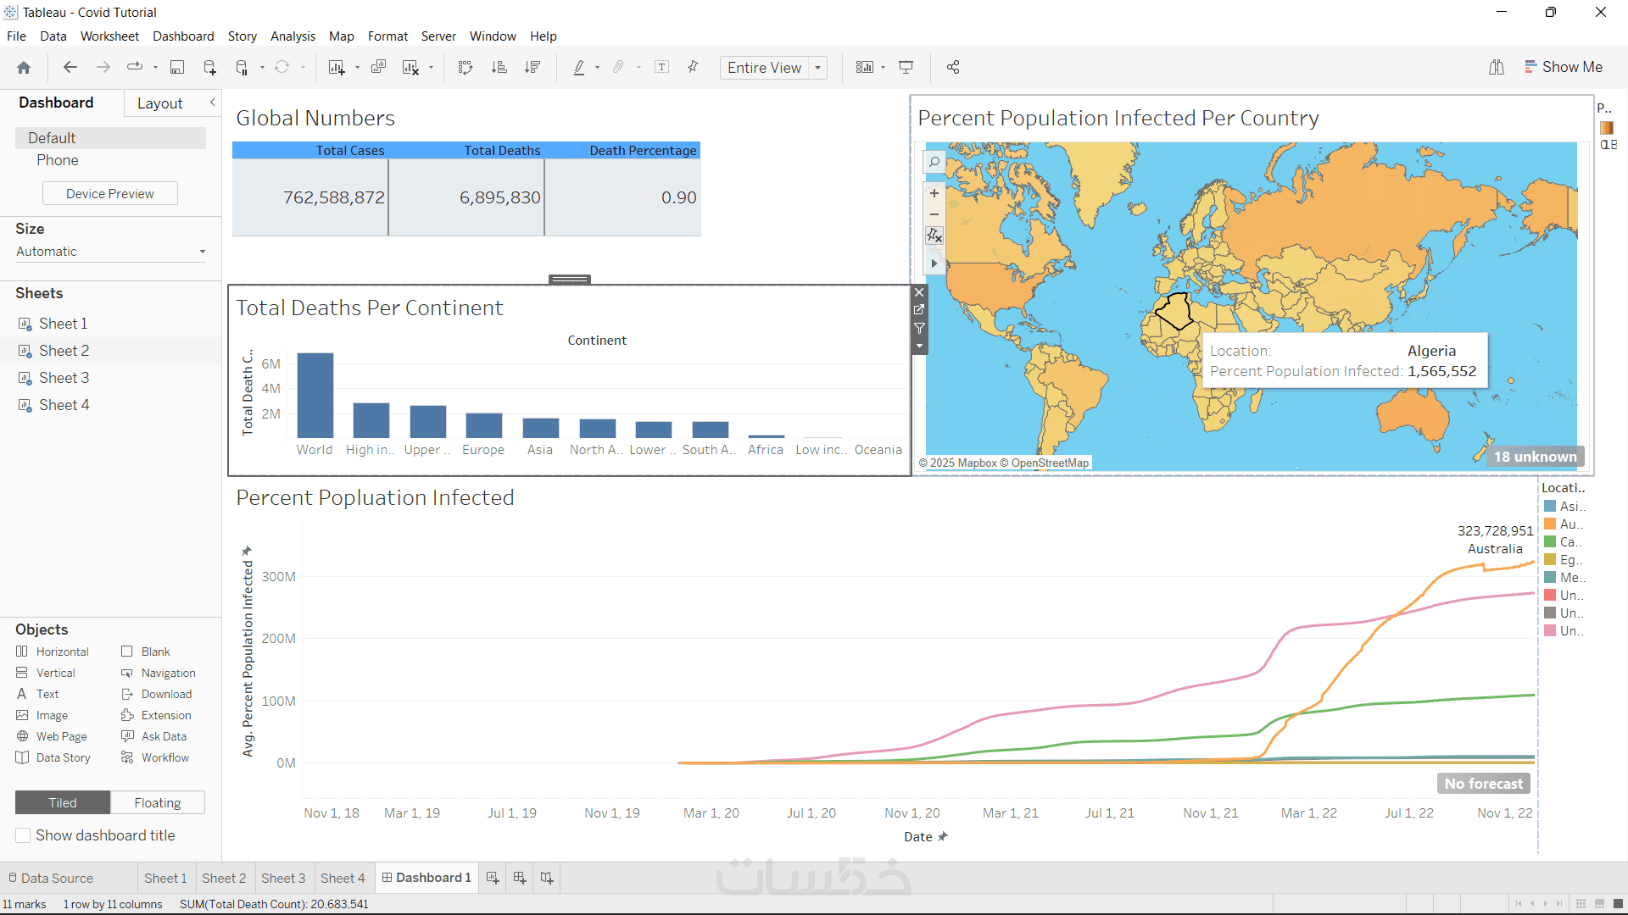Click the Save toolbar icon
Image resolution: width=1628 pixels, height=915 pixels.
[177, 68]
